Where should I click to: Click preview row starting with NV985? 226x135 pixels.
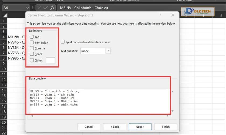coord(54,104)
